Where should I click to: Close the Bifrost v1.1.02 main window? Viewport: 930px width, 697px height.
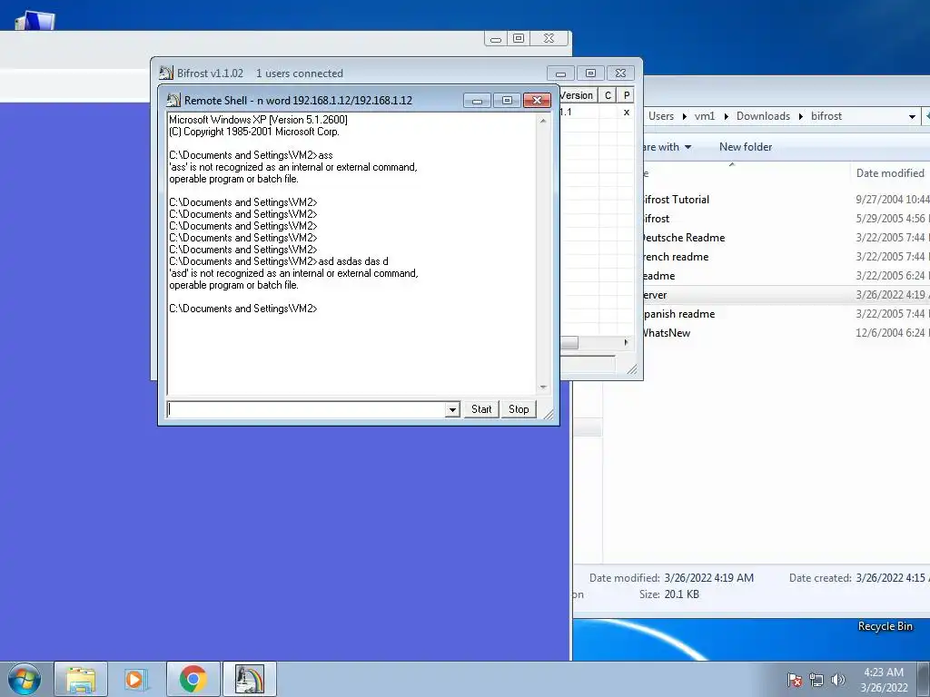[x=620, y=73]
